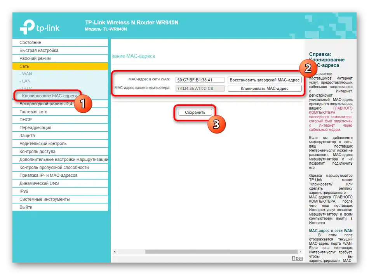Screen dimensions: 369x275
Task: Click MAC-адрес в сети WAN help term
Action: click(331, 231)
